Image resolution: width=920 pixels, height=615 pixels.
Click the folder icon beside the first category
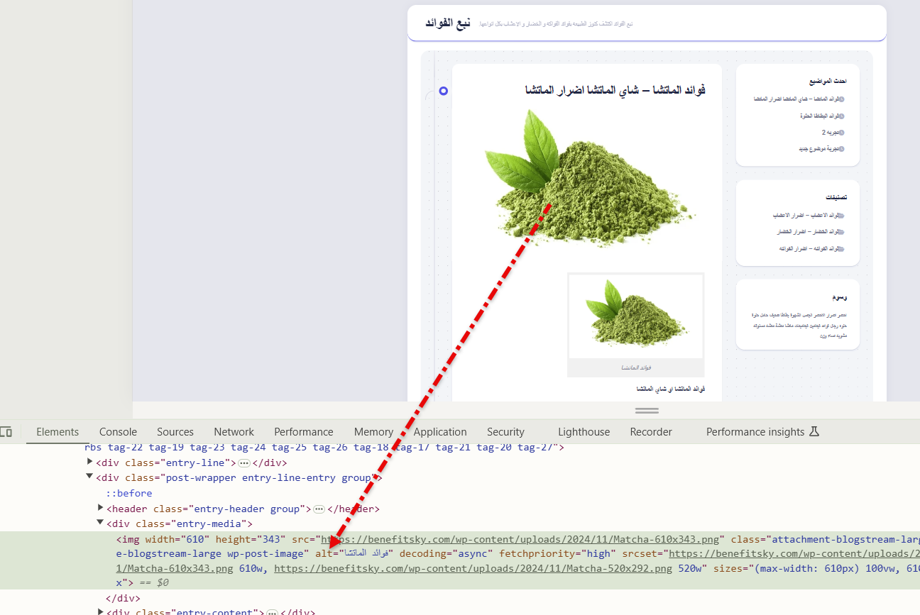(841, 216)
